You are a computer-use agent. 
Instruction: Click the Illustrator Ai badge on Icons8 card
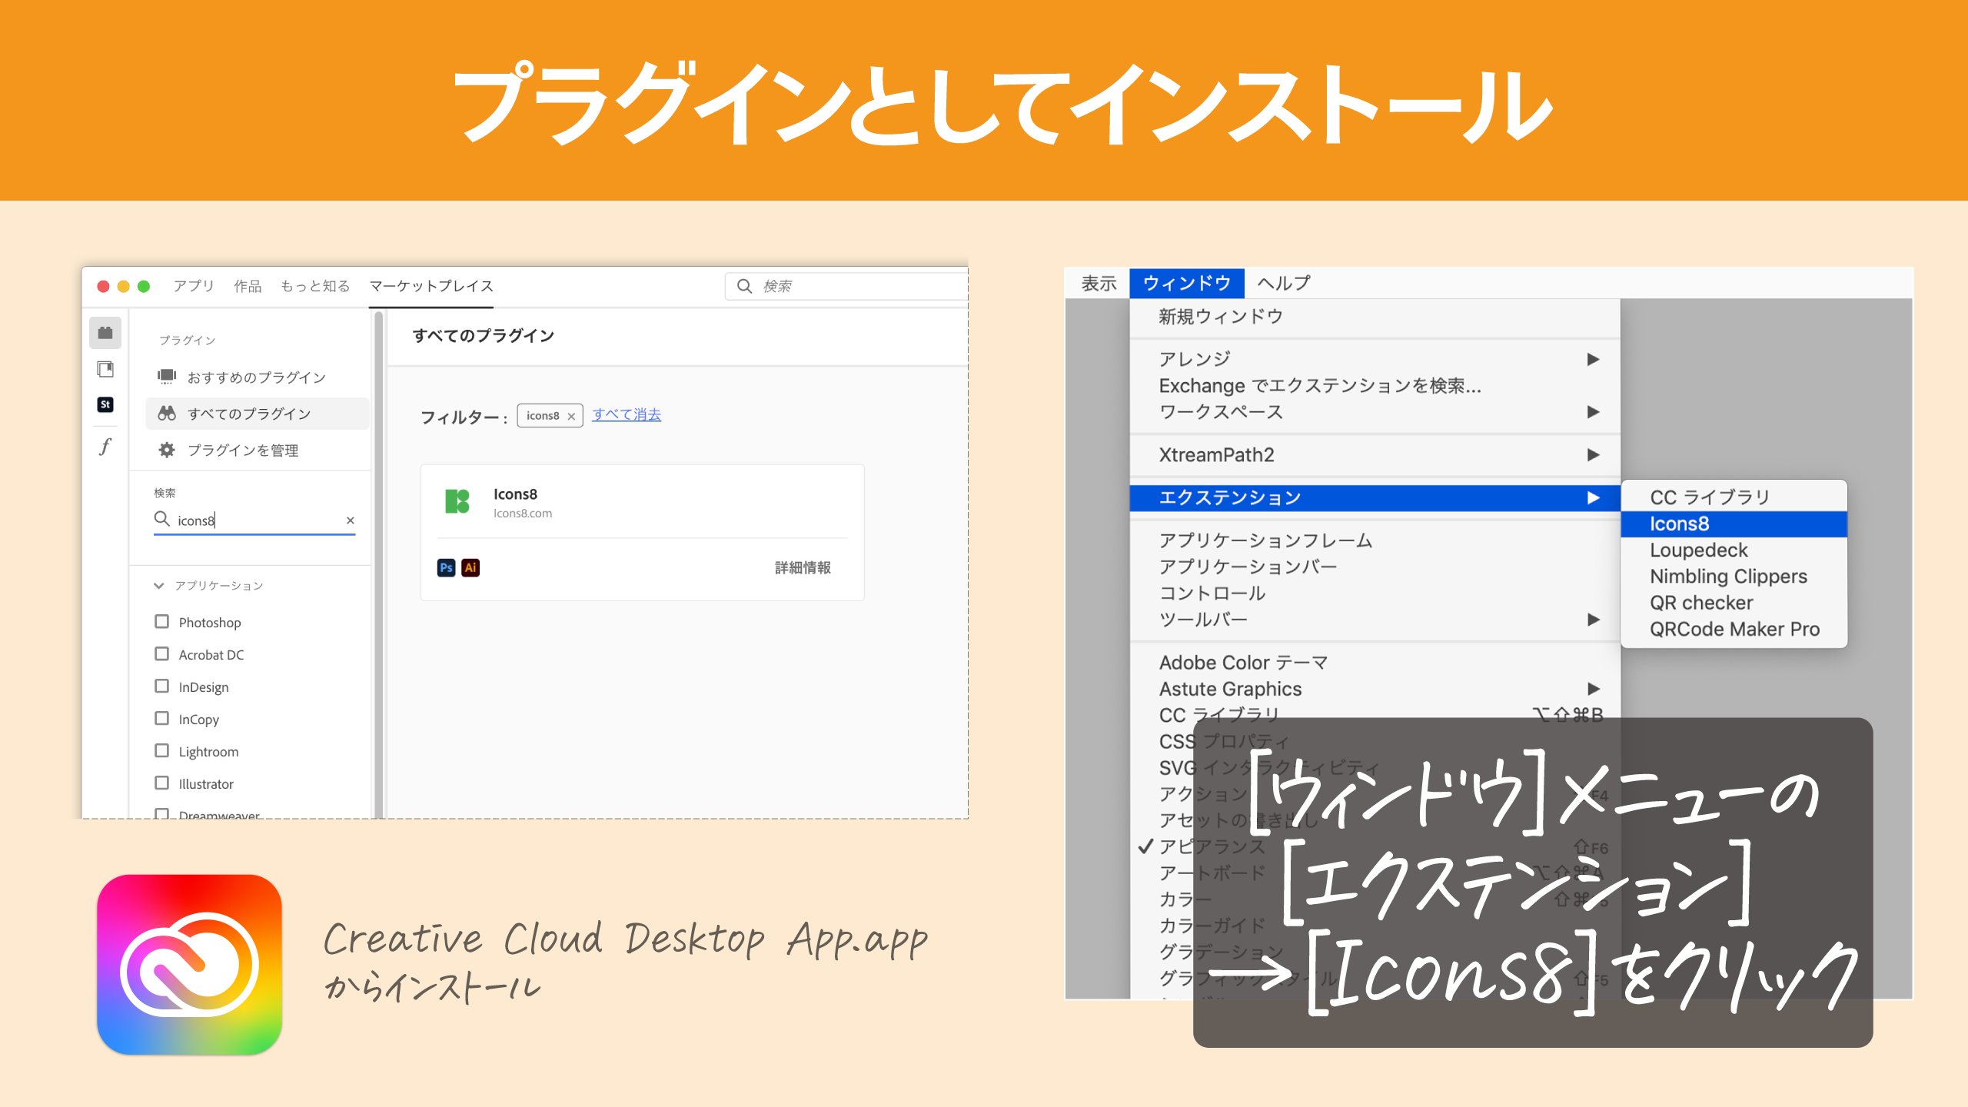[470, 567]
